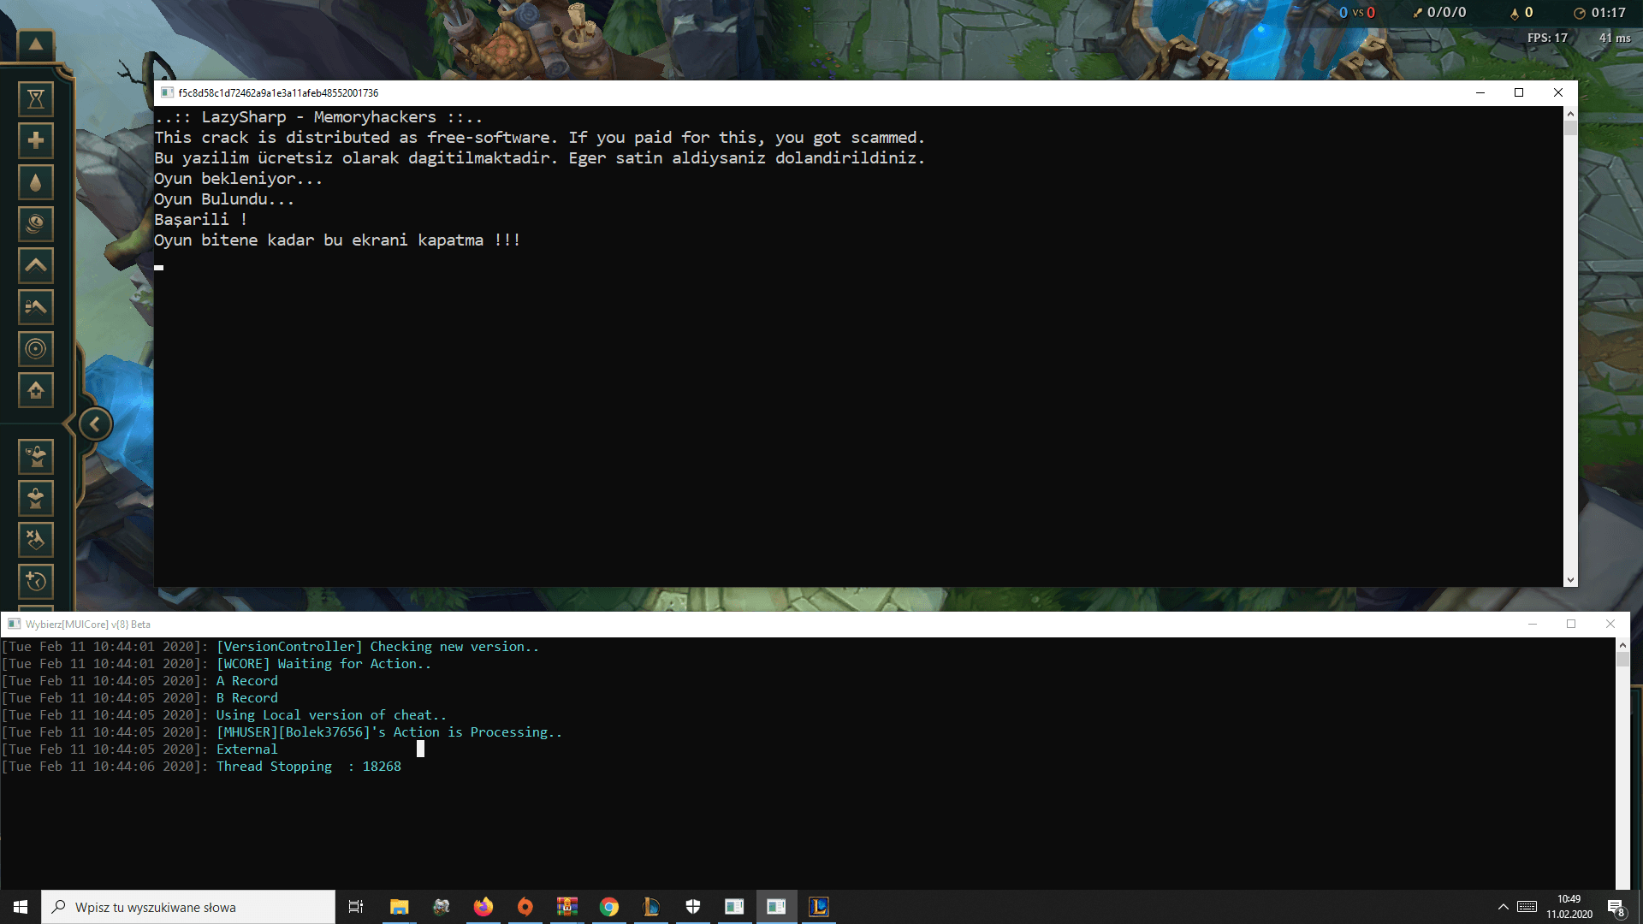Click the water drop icon in game sidebar
1643x924 pixels.
[36, 182]
